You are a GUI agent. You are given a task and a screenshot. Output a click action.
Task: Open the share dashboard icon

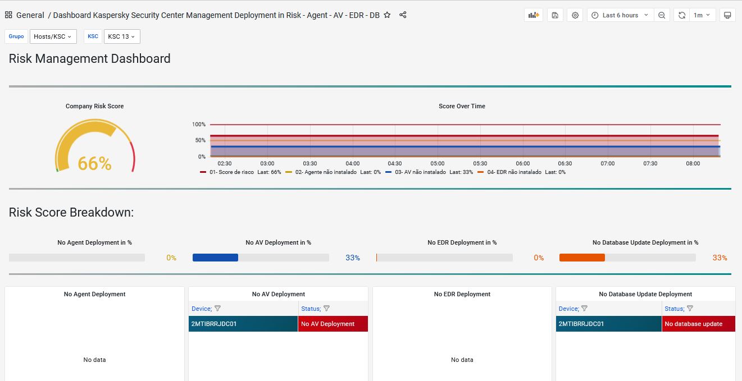(403, 15)
